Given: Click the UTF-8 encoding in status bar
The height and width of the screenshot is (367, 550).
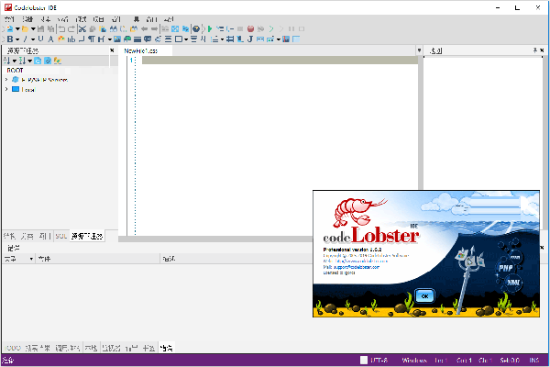Looking at the screenshot, I should tap(379, 361).
